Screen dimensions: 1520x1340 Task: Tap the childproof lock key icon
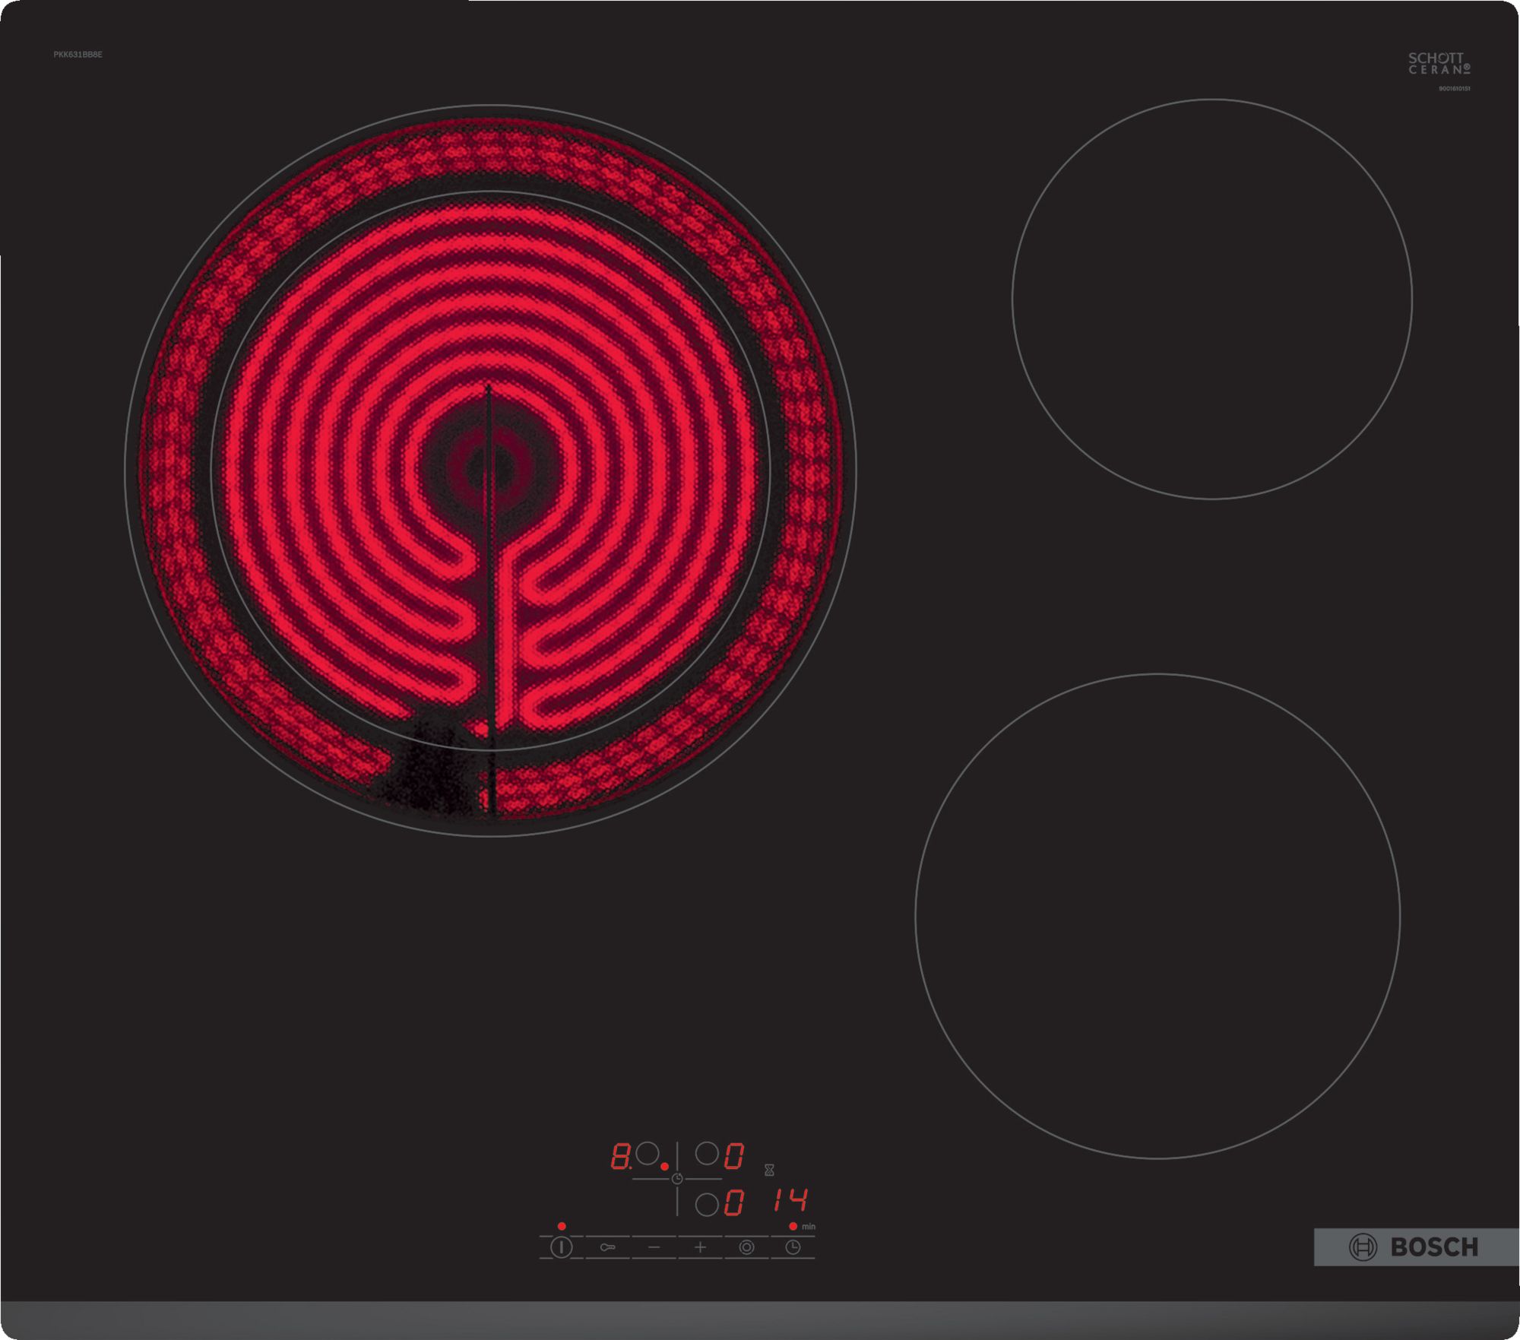point(607,1247)
